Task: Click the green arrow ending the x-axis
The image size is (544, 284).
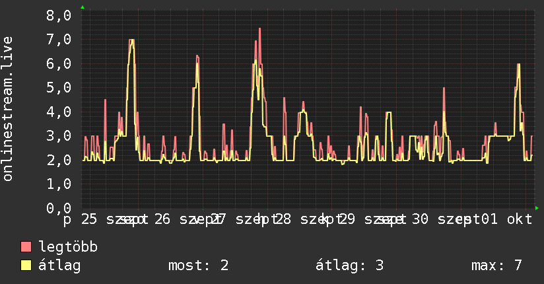Action: pos(537,208)
